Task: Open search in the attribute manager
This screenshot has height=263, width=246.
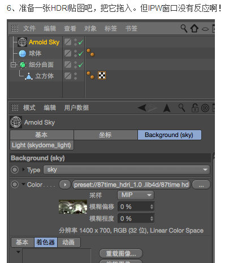Action: click(x=182, y=108)
